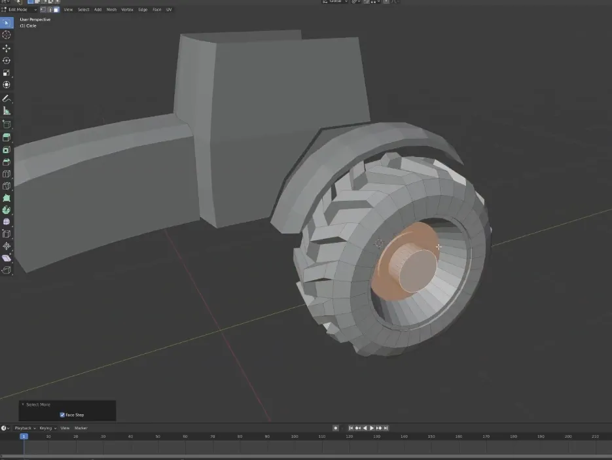The width and height of the screenshot is (612, 460).
Task: Select the Poly Build tool
Action: (x=7, y=198)
